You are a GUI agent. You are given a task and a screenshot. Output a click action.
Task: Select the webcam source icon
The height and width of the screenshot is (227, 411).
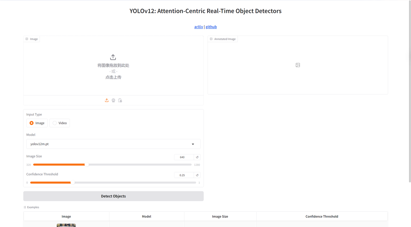[113, 100]
